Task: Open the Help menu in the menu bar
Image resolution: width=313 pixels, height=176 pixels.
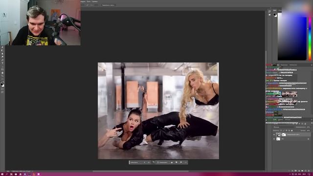Action: pos(94,1)
